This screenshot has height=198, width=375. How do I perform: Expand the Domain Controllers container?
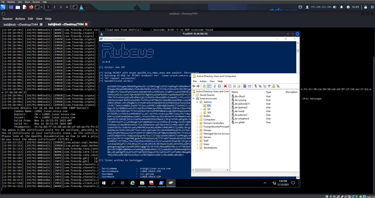click(x=197, y=123)
